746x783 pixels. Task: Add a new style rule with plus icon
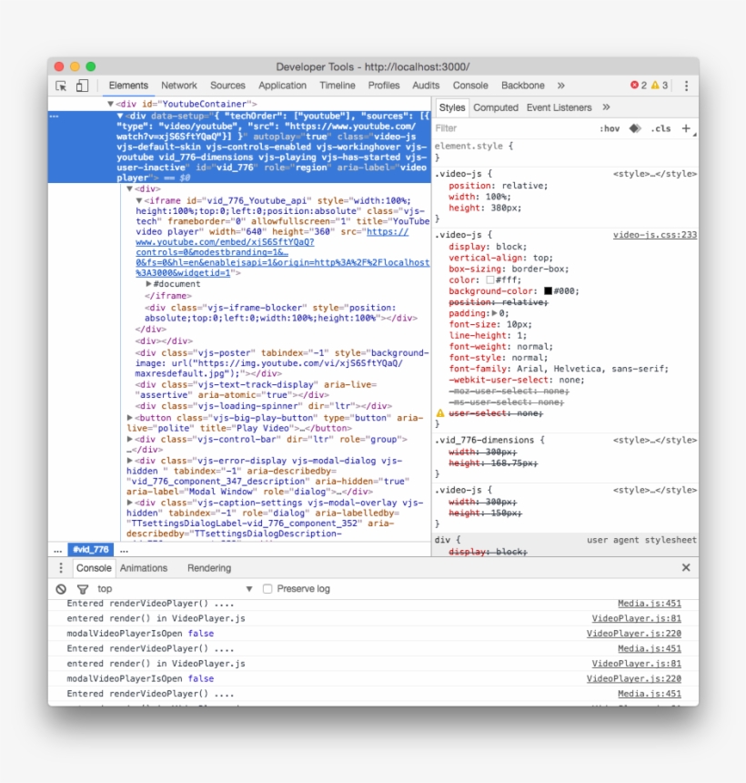[686, 128]
